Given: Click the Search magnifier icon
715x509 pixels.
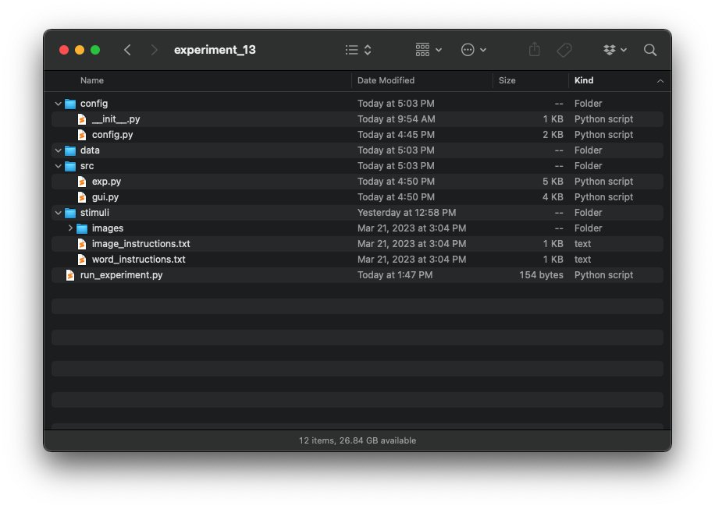Looking at the screenshot, I should click(x=650, y=50).
